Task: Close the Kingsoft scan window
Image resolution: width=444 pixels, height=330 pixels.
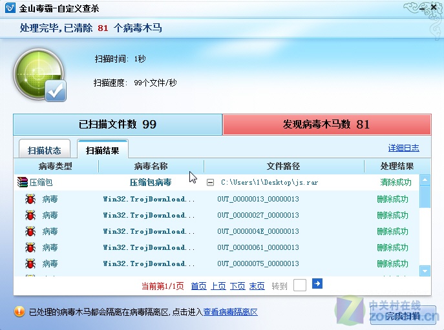Action: 434,7
